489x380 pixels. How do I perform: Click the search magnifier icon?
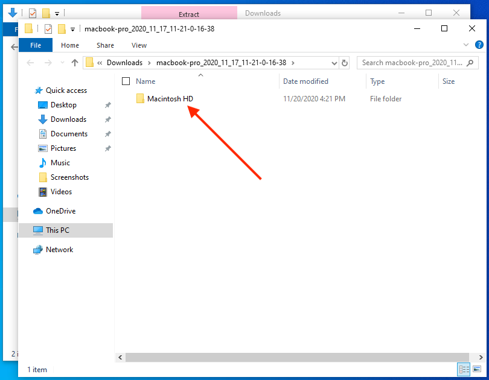tap(470, 63)
